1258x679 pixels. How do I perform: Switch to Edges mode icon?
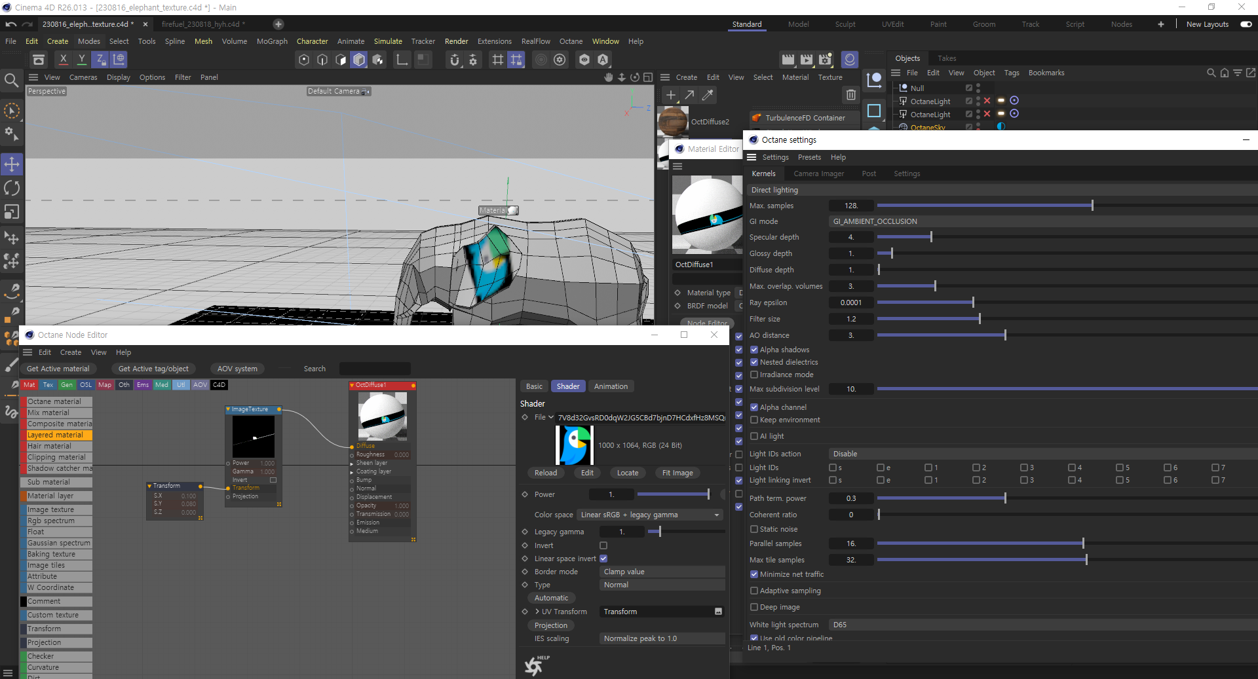tap(322, 60)
